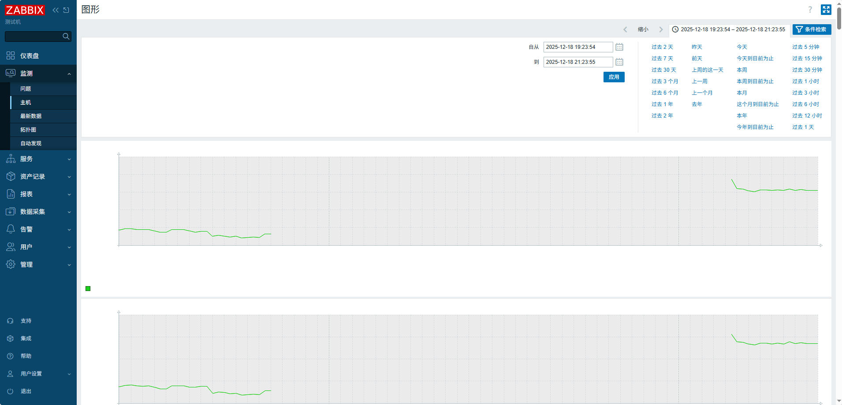Open the help question mark icon
The width and height of the screenshot is (842, 405).
pos(810,10)
